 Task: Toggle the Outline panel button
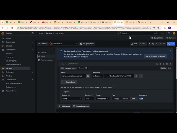42,44
